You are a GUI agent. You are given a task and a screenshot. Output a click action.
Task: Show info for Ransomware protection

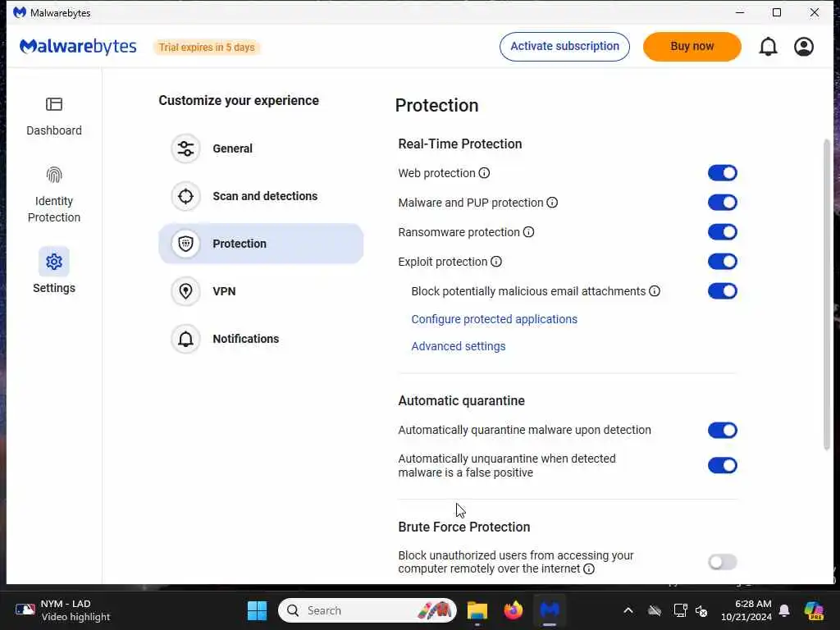(x=529, y=232)
